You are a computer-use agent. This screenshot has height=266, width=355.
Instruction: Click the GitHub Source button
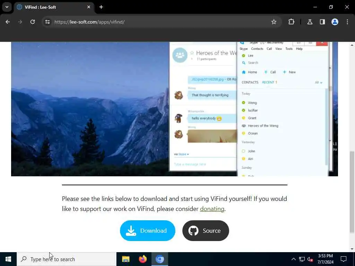pyautogui.click(x=206, y=230)
